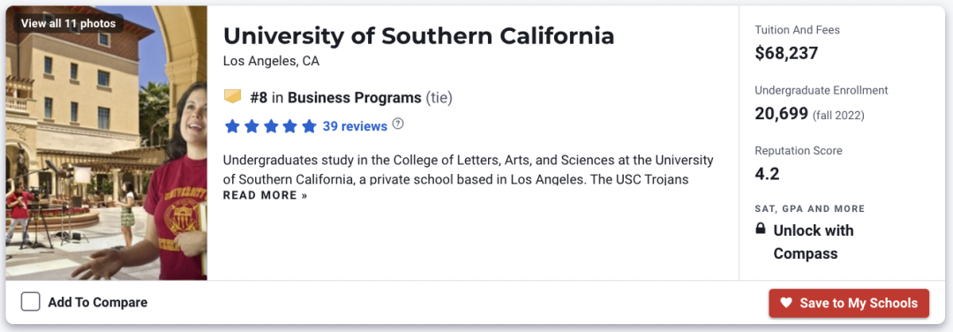The image size is (953, 332).
Task: Click the heart icon on Save button
Action: 786,303
